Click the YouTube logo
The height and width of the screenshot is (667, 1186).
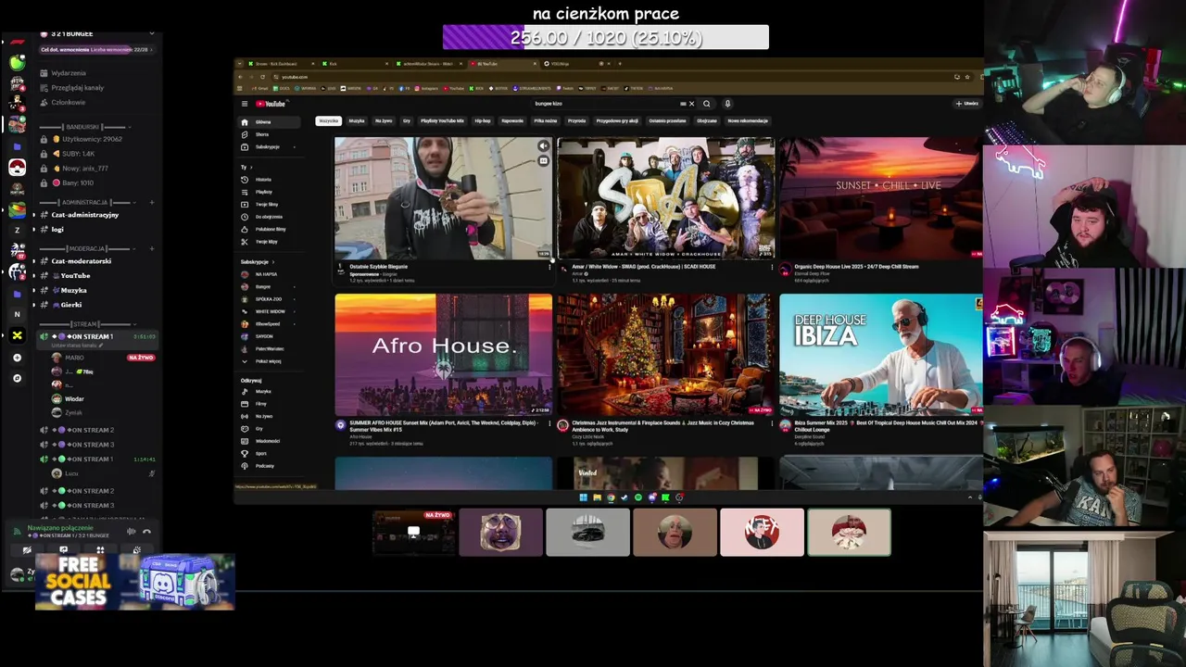tap(271, 104)
